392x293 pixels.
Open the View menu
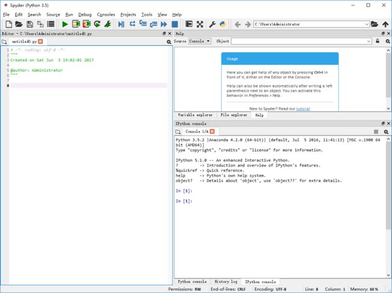(162, 14)
